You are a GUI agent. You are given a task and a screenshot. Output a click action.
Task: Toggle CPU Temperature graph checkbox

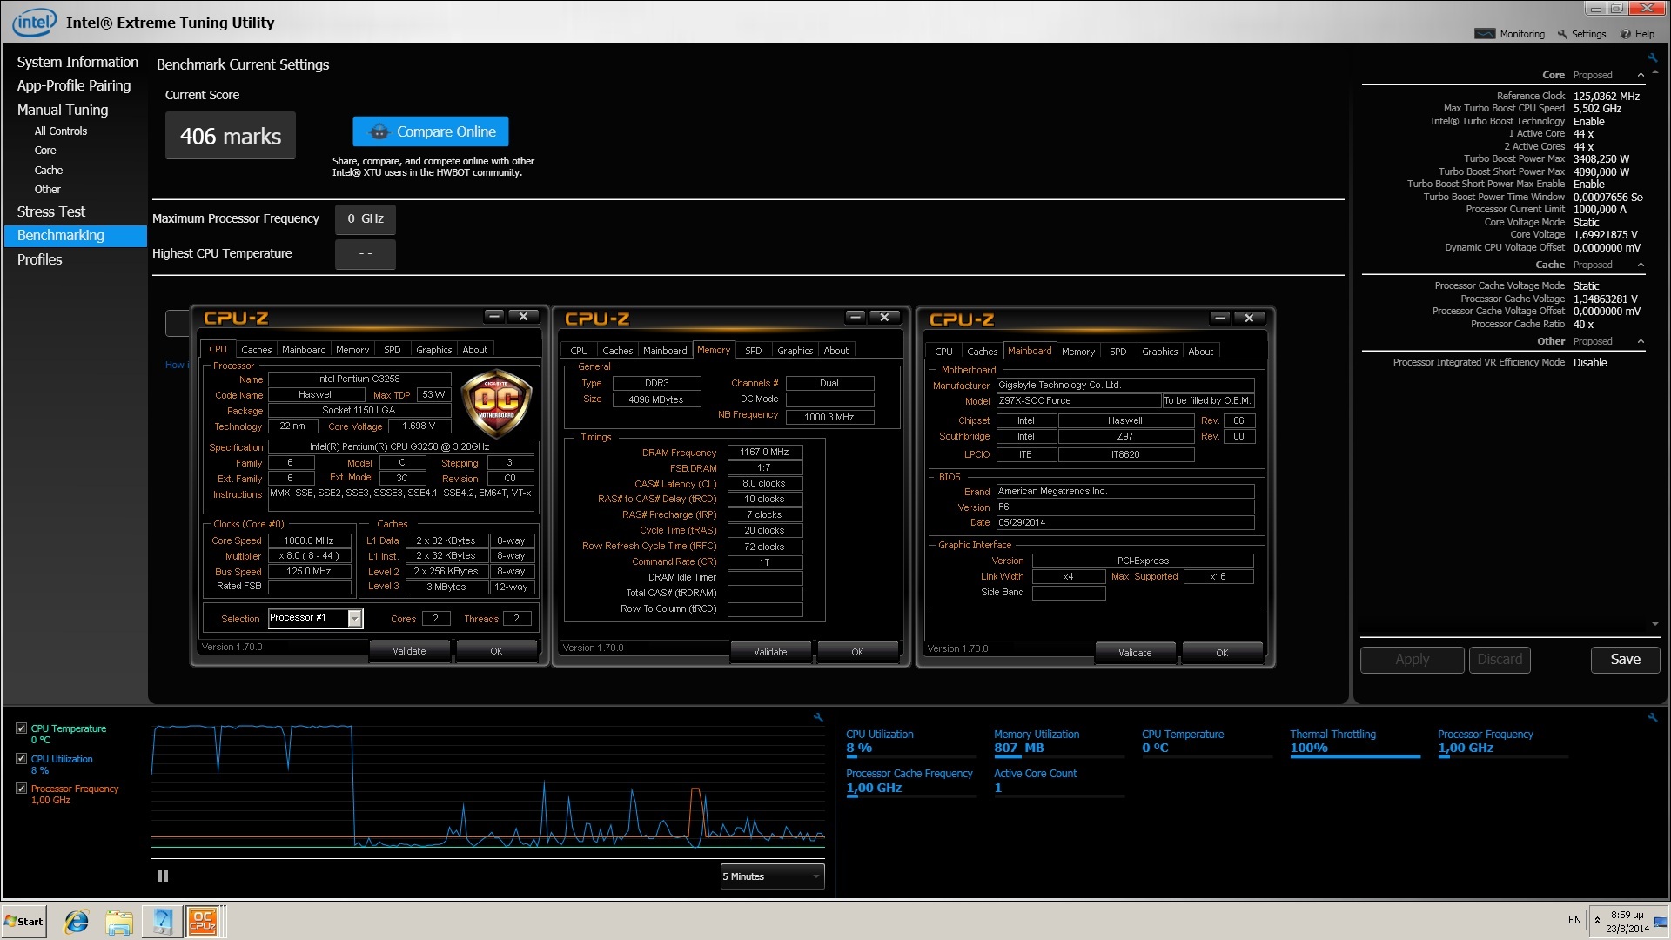pos(22,728)
